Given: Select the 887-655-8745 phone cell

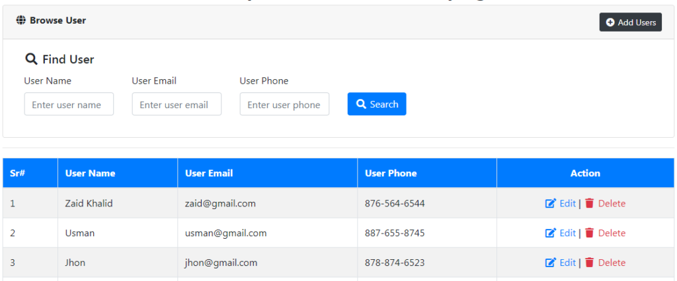Looking at the screenshot, I should (427, 233).
